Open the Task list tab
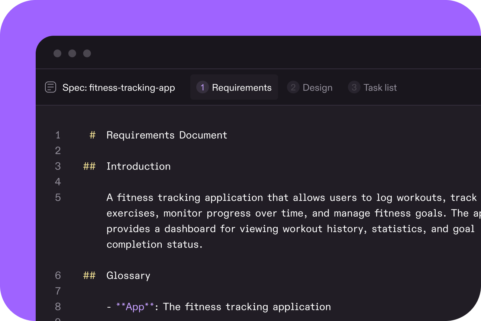The image size is (481, 321). (380, 87)
